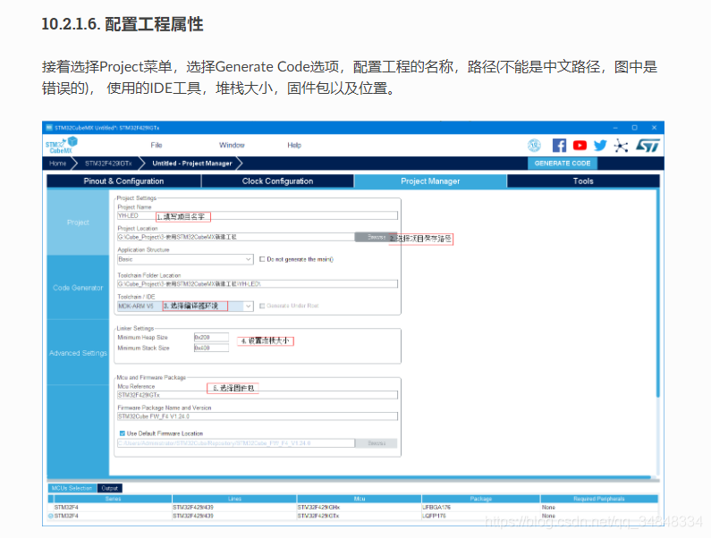This screenshot has height=538, width=711.
Task: Toggle Generate Under Root checkbox
Action: 262,306
